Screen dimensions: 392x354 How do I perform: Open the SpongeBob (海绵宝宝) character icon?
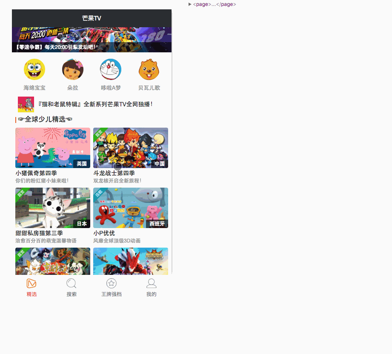point(34,69)
